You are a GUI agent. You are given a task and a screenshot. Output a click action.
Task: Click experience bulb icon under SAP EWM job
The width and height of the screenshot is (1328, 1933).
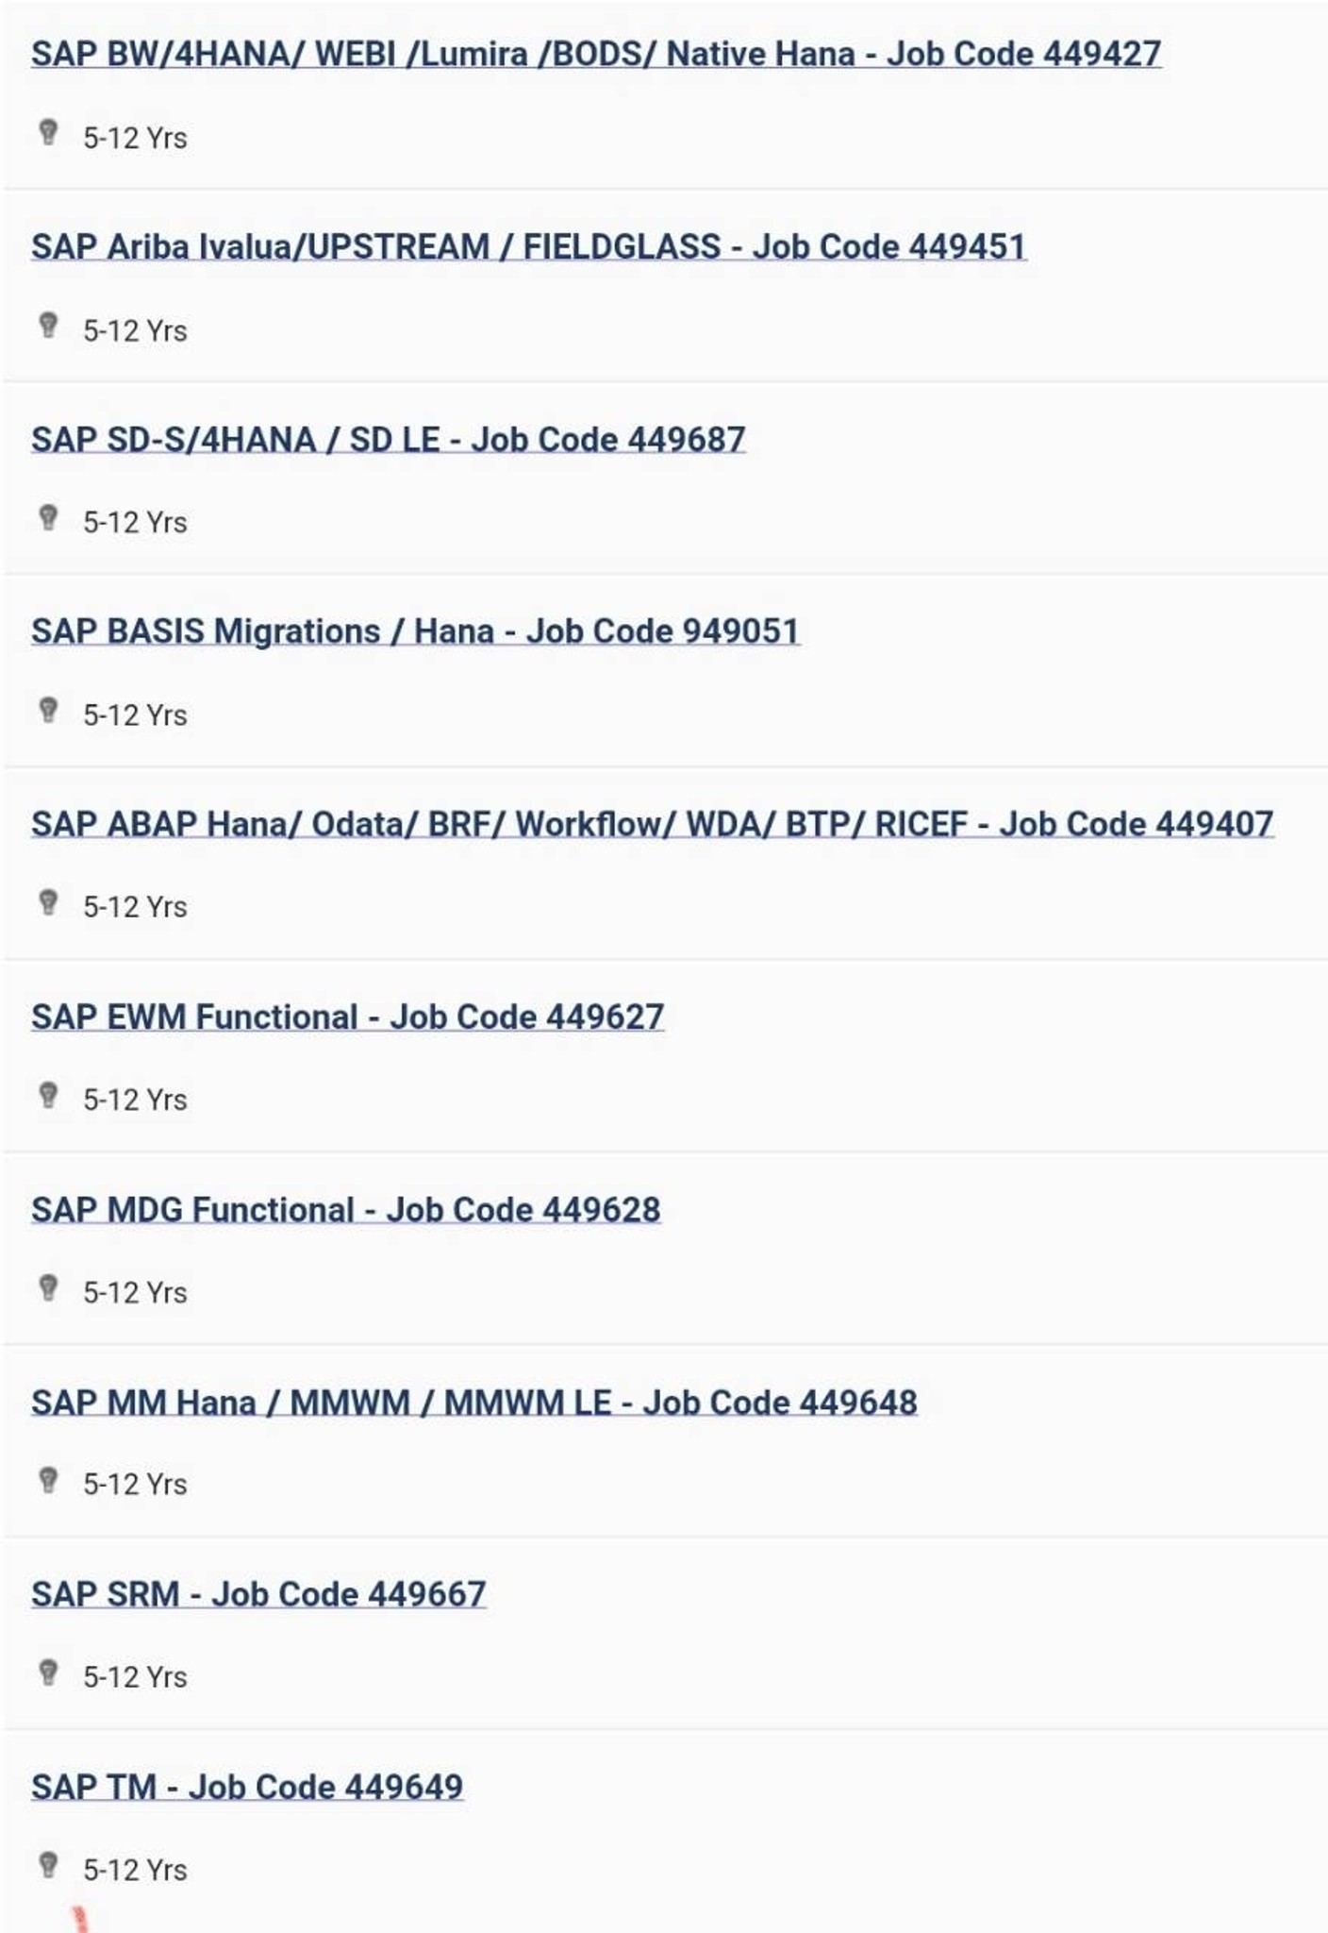point(48,1095)
